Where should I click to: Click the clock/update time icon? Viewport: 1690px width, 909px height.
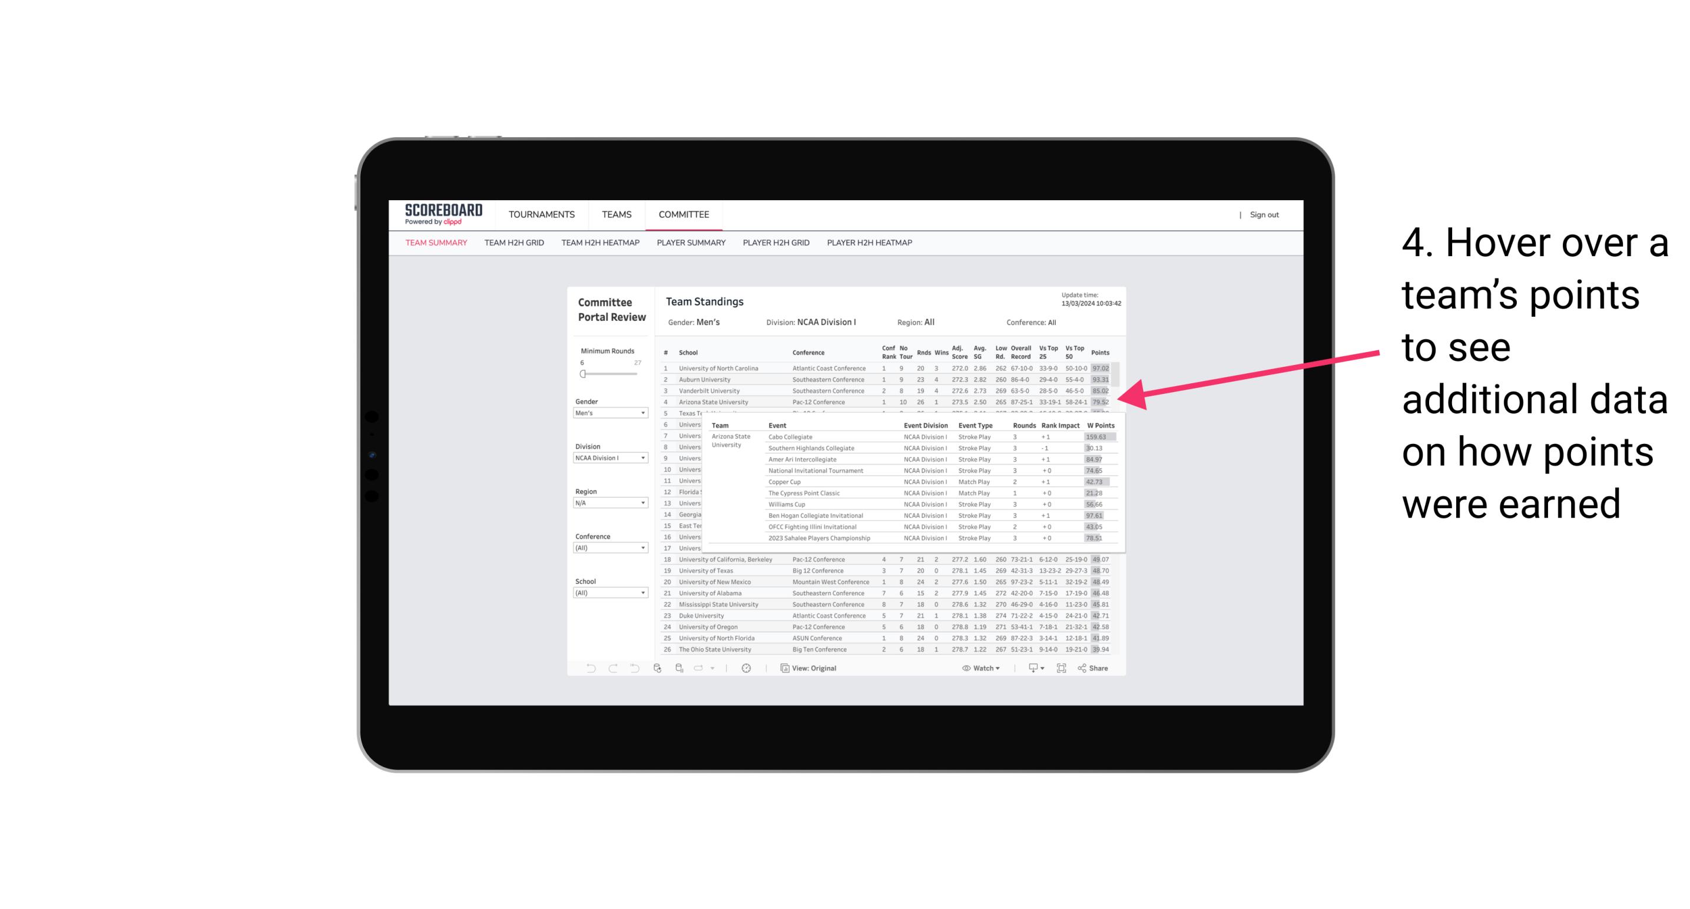point(747,668)
